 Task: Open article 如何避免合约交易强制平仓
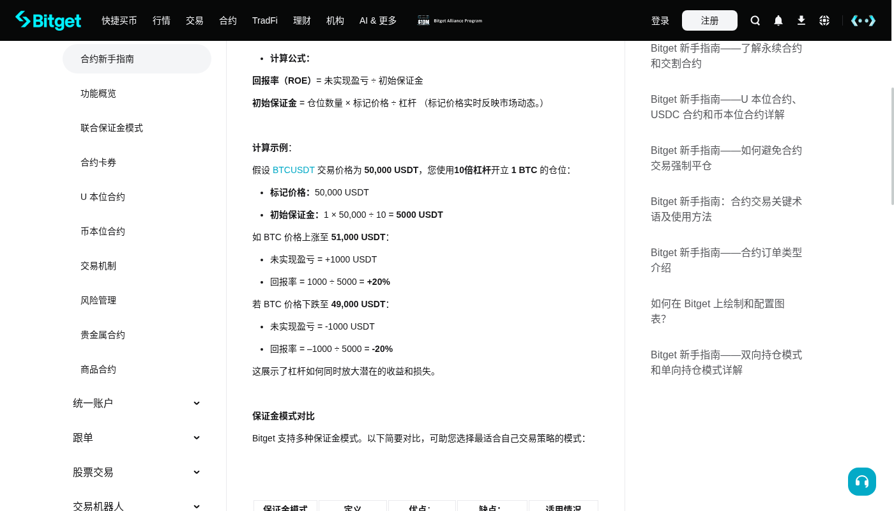(x=726, y=158)
